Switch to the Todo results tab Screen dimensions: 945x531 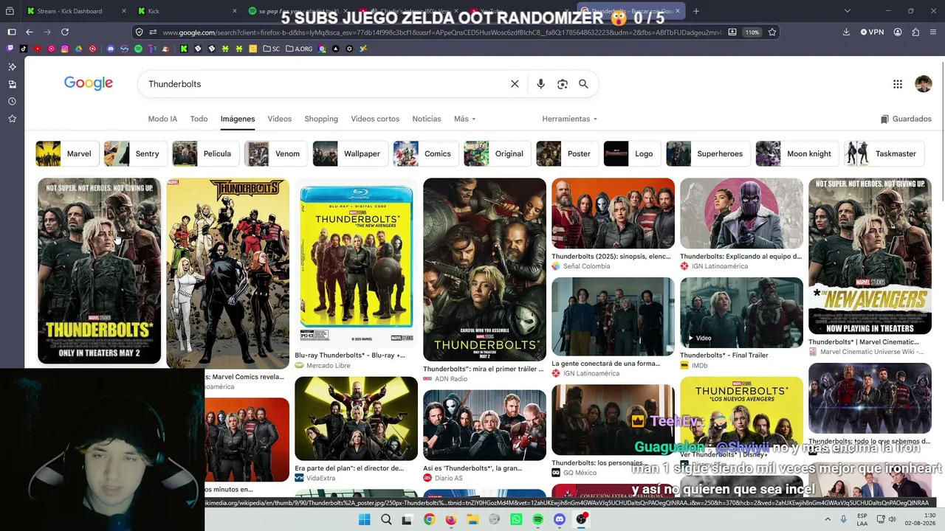(x=199, y=119)
